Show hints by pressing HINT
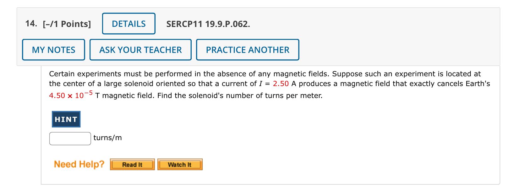509x189 pixels. pyautogui.click(x=65, y=119)
